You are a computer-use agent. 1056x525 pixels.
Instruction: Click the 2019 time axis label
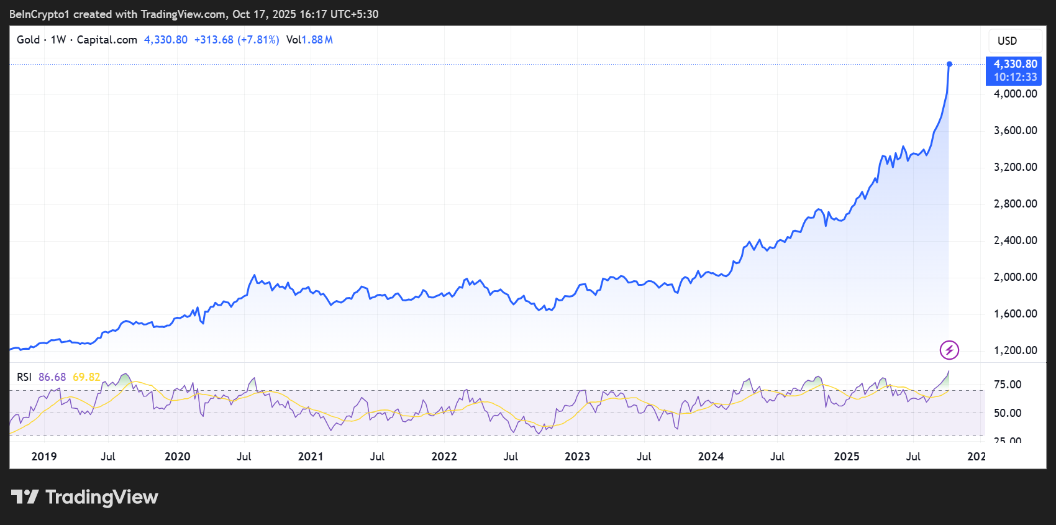pyautogui.click(x=44, y=457)
